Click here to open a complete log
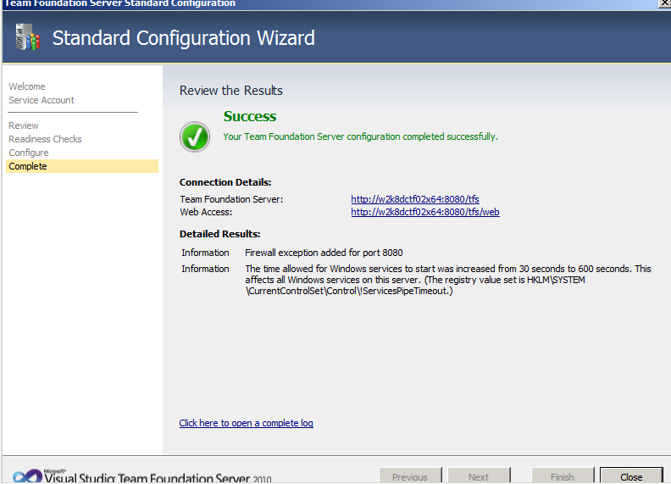The height and width of the screenshot is (484, 671). click(x=246, y=423)
